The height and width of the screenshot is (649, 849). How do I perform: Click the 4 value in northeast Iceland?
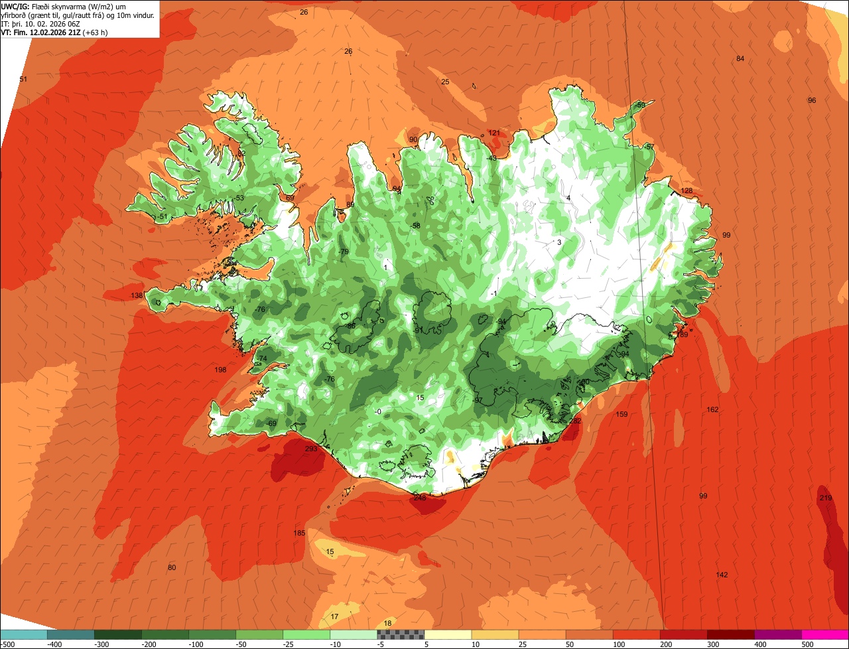[x=568, y=198]
